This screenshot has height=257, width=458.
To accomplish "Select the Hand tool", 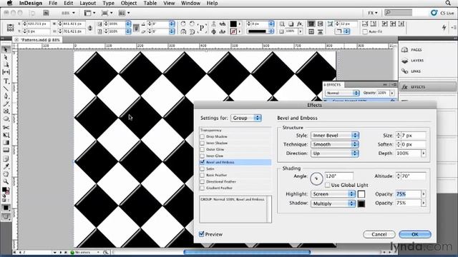I will coord(6,174).
